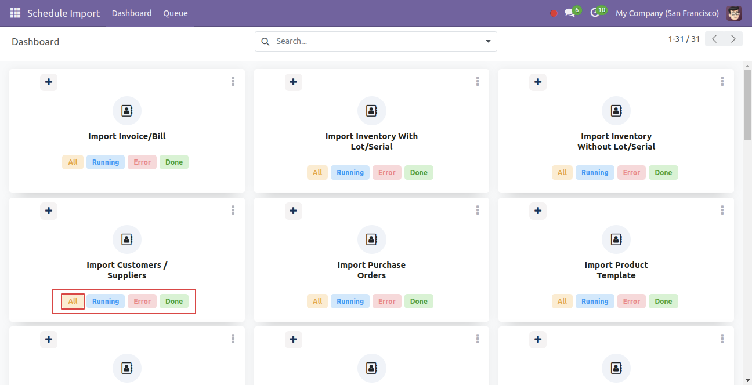Click into the Search input field
Screen dimensions: 752x385
click(376, 41)
